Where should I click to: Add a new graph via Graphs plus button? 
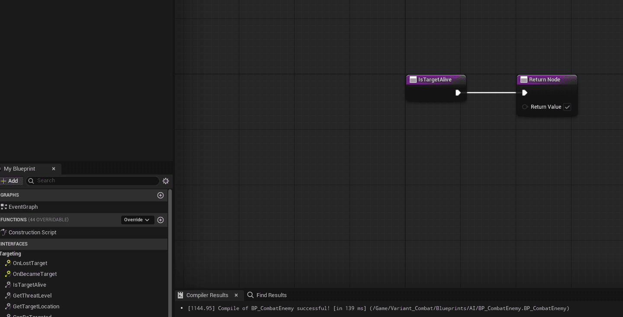(x=161, y=195)
